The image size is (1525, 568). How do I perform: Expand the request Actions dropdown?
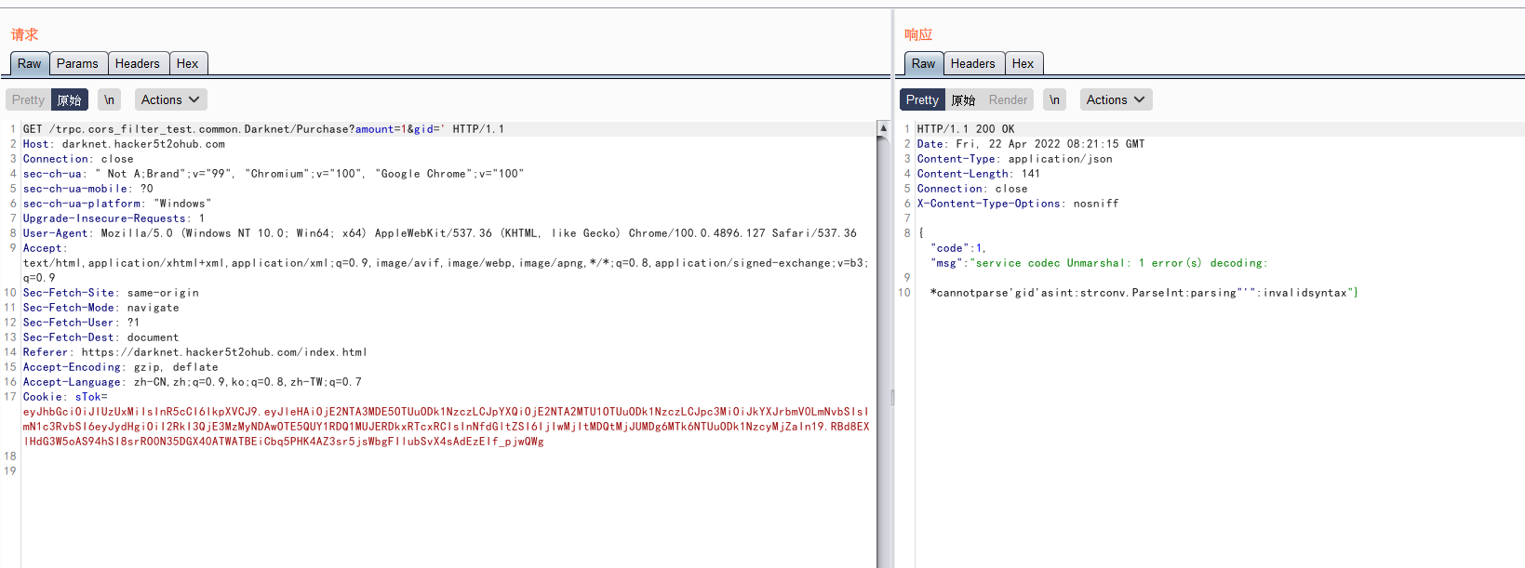tap(170, 99)
